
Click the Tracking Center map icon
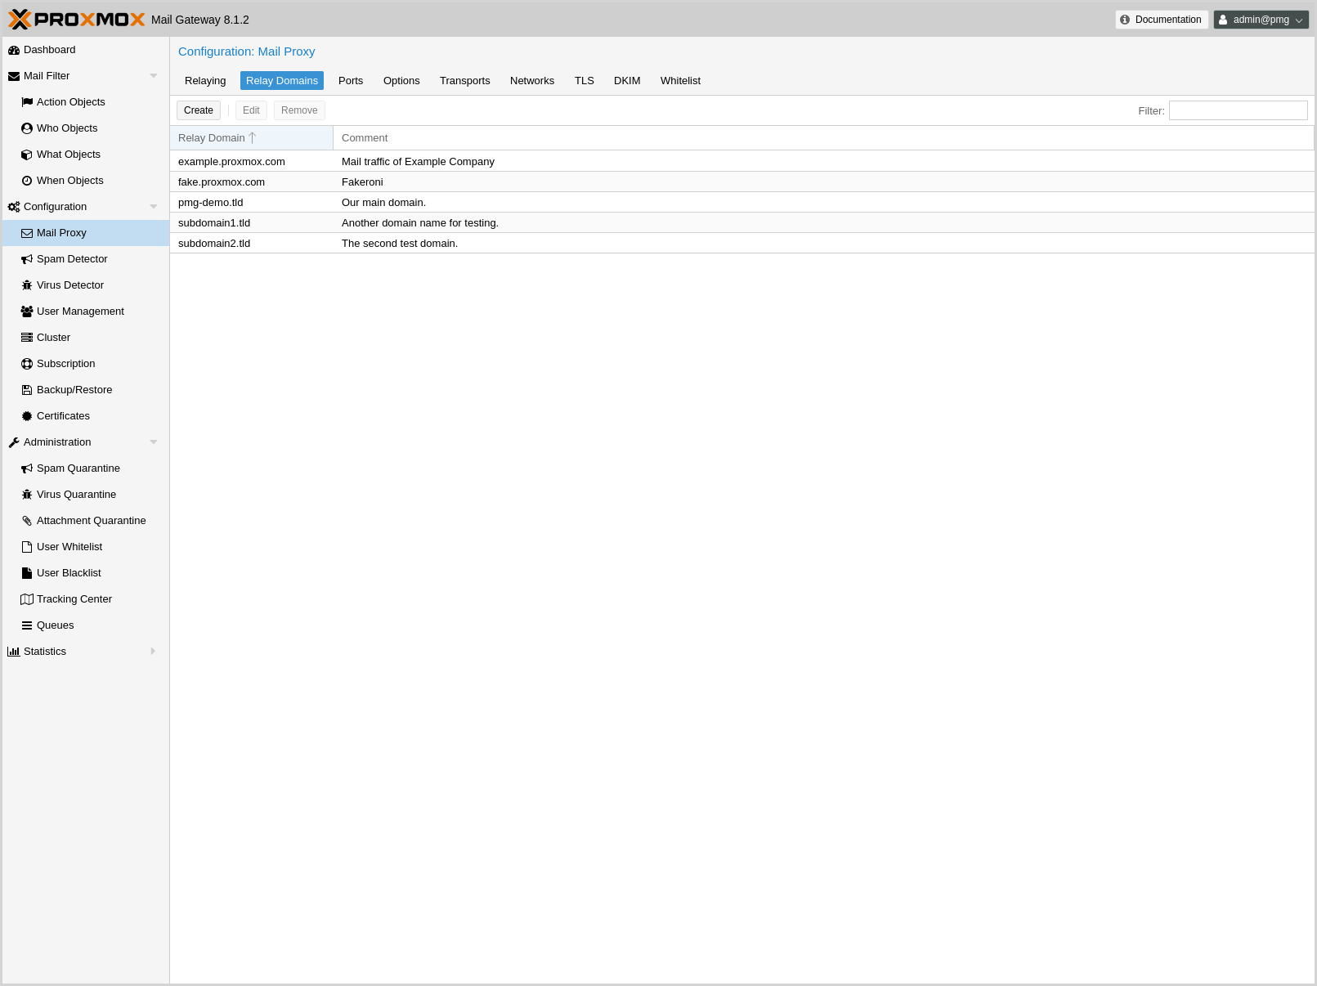(x=27, y=599)
